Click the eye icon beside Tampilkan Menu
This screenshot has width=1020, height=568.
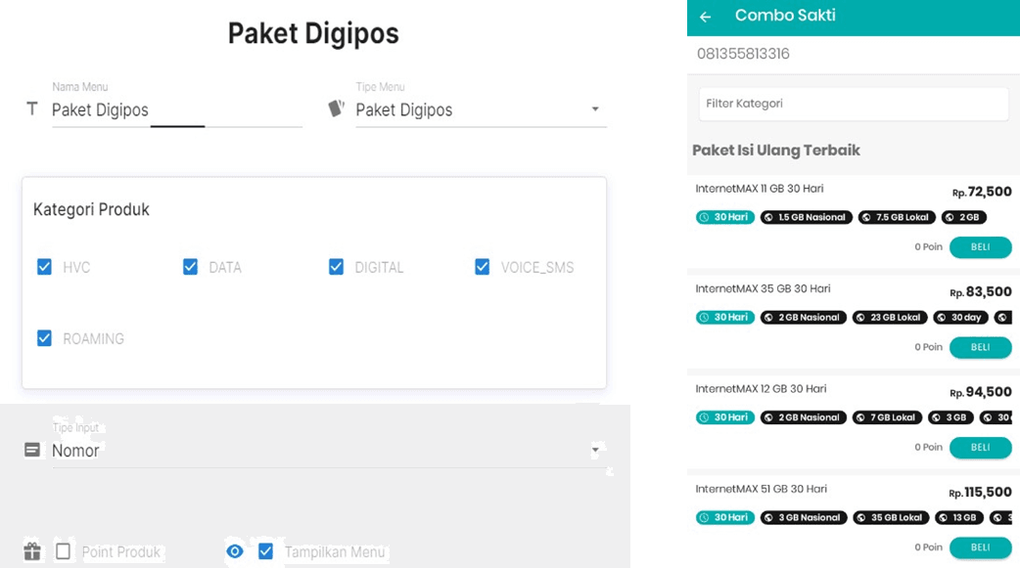coord(235,551)
